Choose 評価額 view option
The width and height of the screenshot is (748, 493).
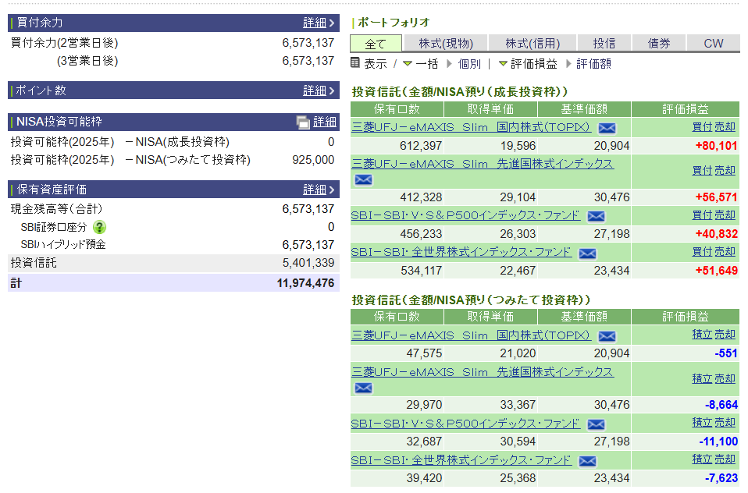pyautogui.click(x=593, y=64)
